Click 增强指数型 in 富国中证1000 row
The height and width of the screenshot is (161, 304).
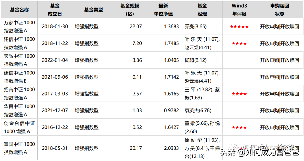click(x=87, y=148)
